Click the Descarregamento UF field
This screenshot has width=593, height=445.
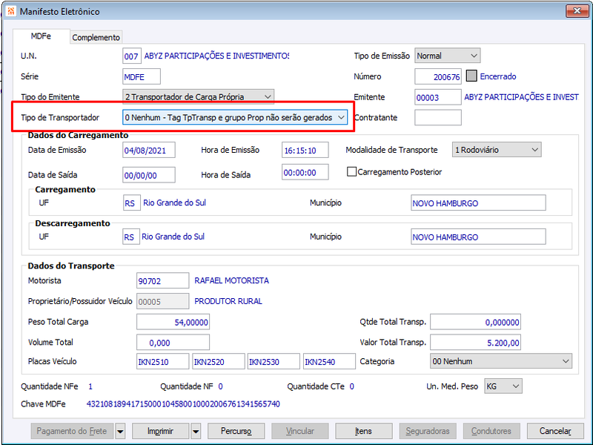point(131,237)
